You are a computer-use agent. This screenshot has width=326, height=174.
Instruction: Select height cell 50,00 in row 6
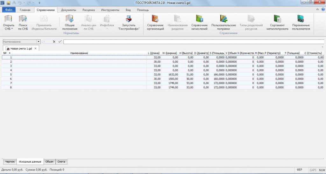(186, 79)
